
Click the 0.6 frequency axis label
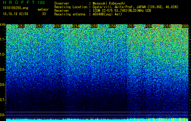coord(3,115)
